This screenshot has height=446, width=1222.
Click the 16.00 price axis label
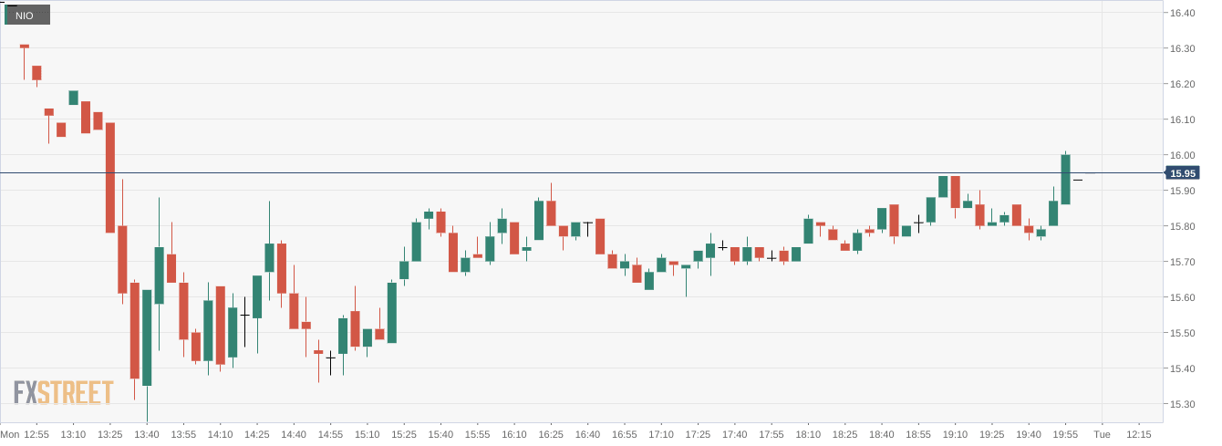click(1183, 155)
